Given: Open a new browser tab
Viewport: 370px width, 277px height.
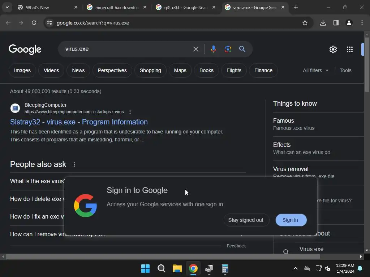Looking at the screenshot, I should [x=296, y=7].
